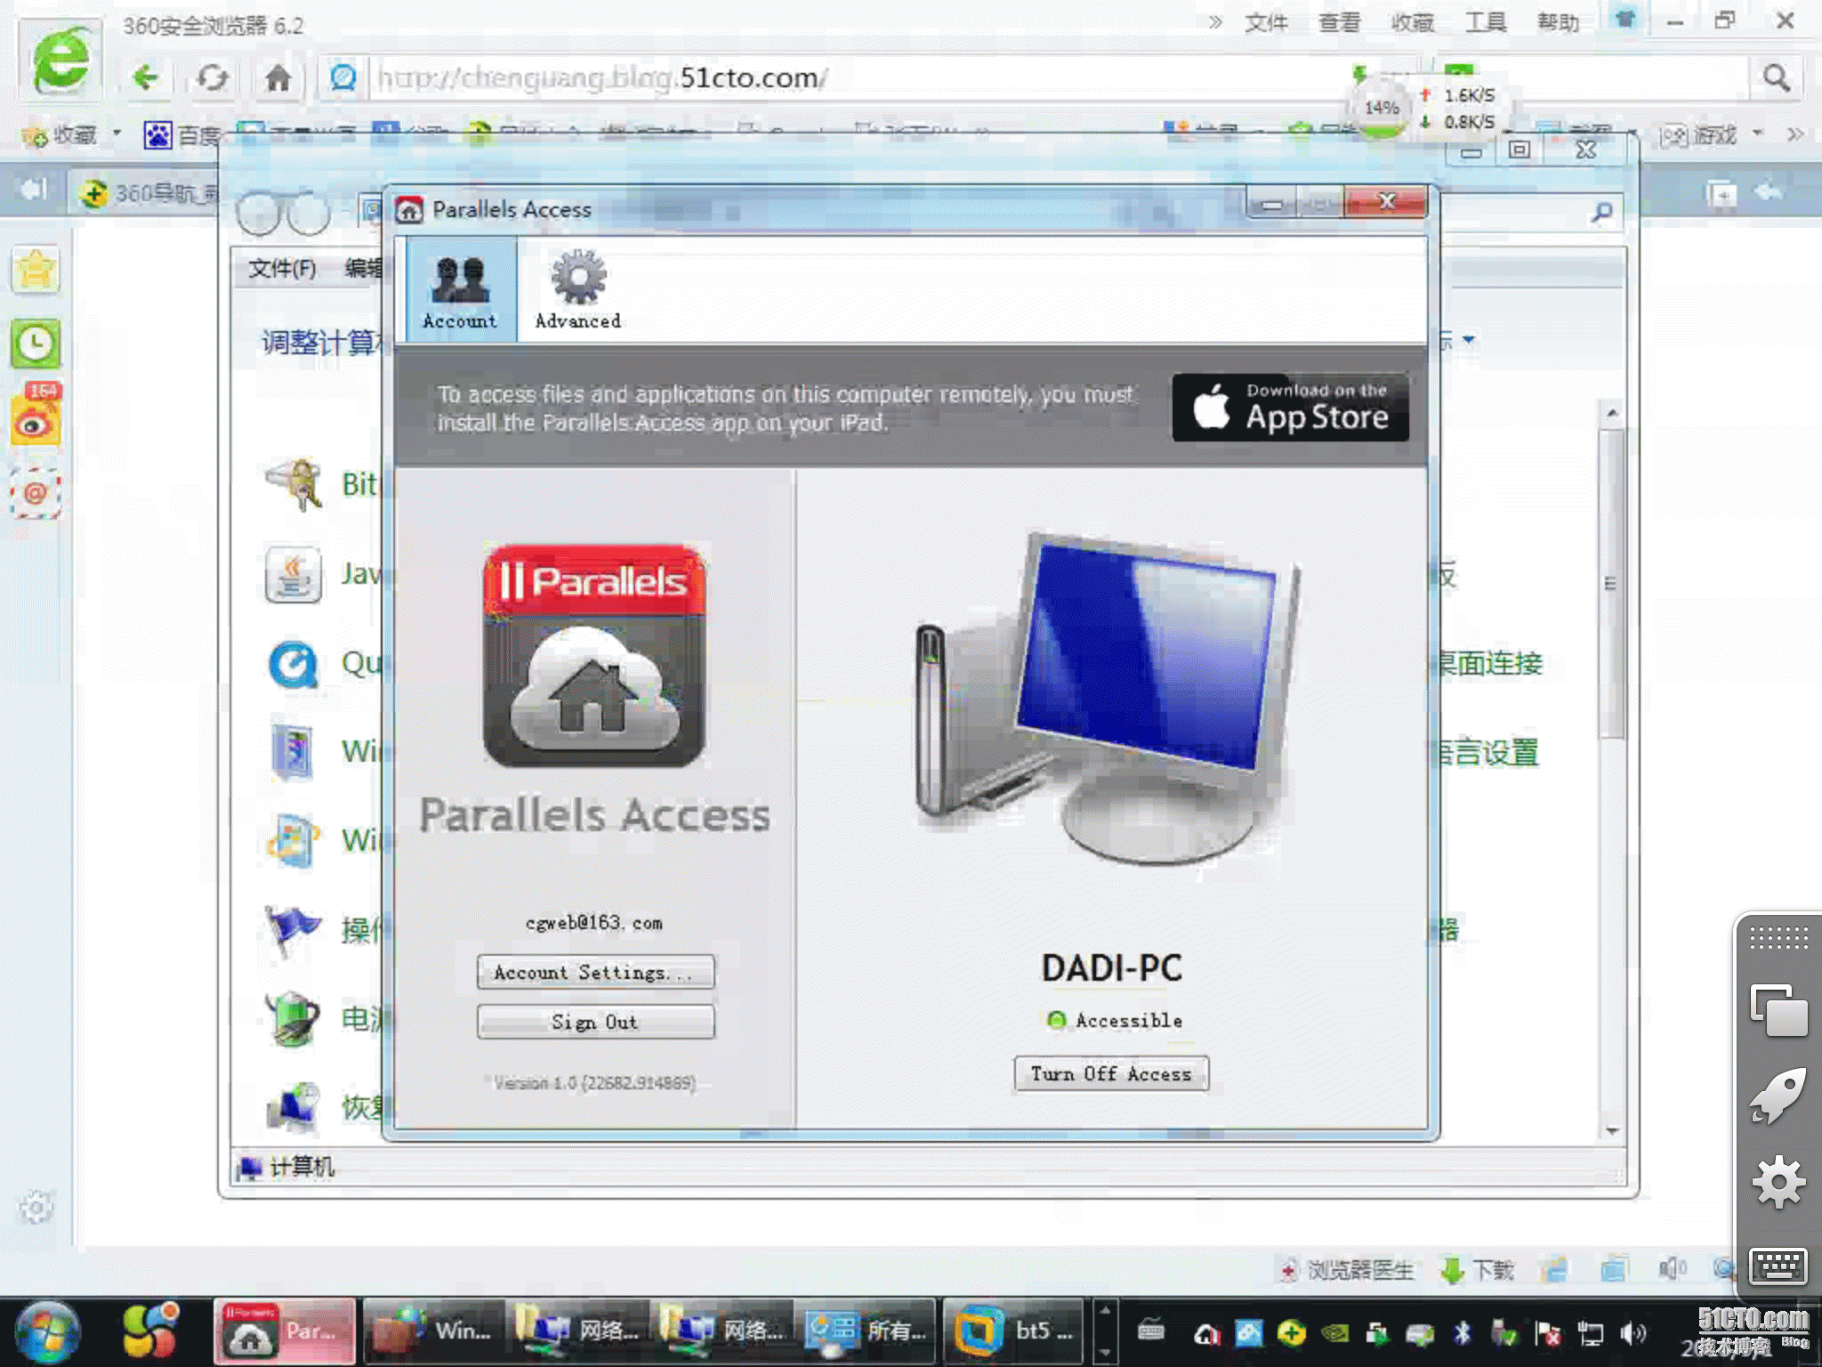Select the Account tab

point(460,290)
